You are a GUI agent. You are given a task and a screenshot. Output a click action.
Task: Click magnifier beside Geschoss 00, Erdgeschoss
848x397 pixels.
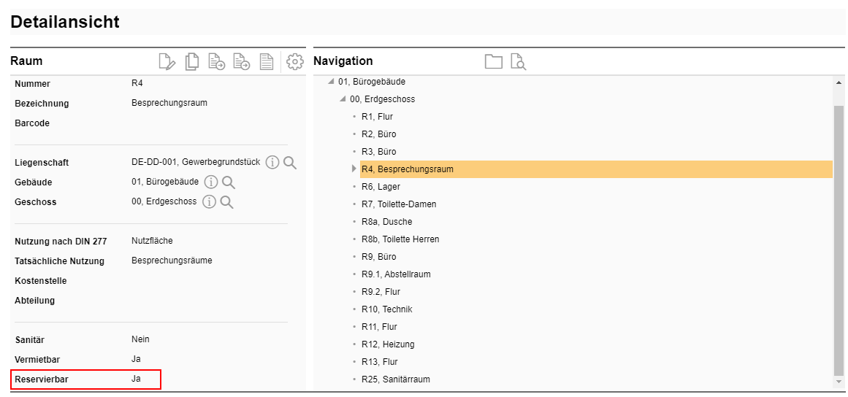point(226,202)
